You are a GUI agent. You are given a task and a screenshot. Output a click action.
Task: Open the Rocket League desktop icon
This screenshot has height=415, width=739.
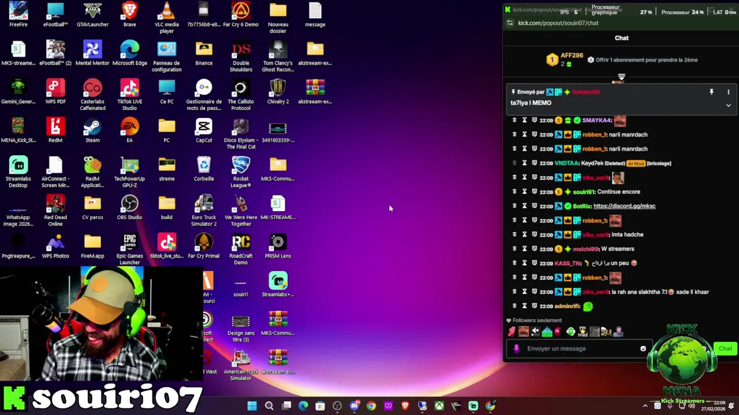241,172
